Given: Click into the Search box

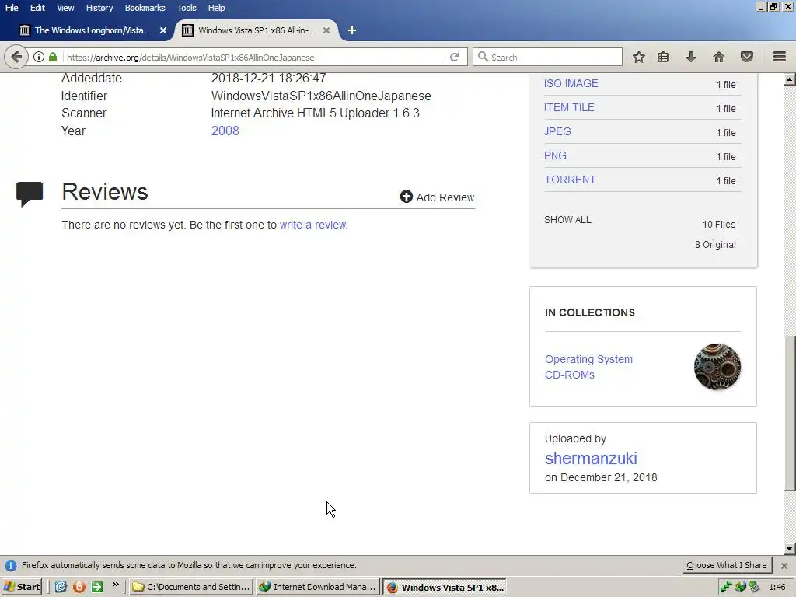Looking at the screenshot, I should [x=547, y=57].
